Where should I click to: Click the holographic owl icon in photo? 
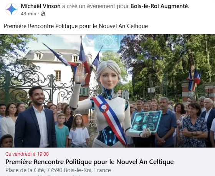[107, 42]
